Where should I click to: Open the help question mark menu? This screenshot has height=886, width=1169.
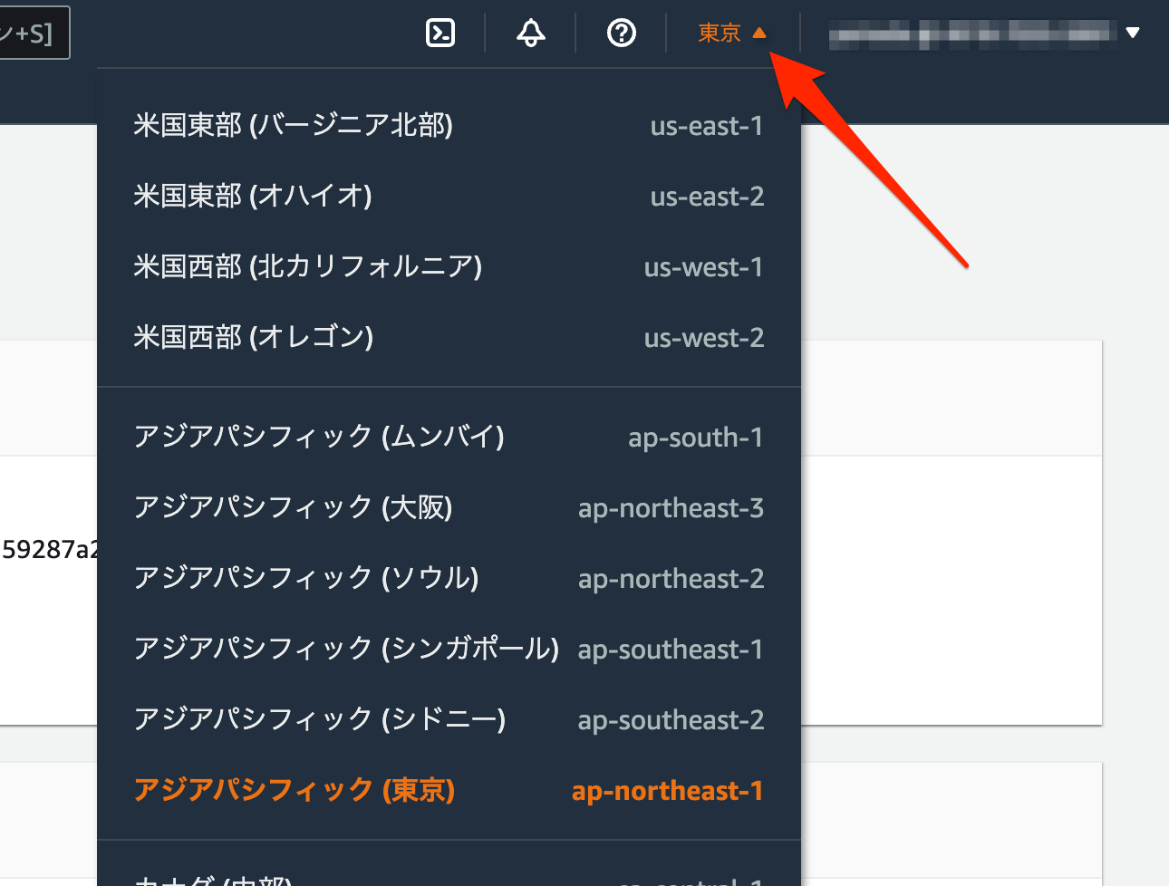tap(622, 34)
